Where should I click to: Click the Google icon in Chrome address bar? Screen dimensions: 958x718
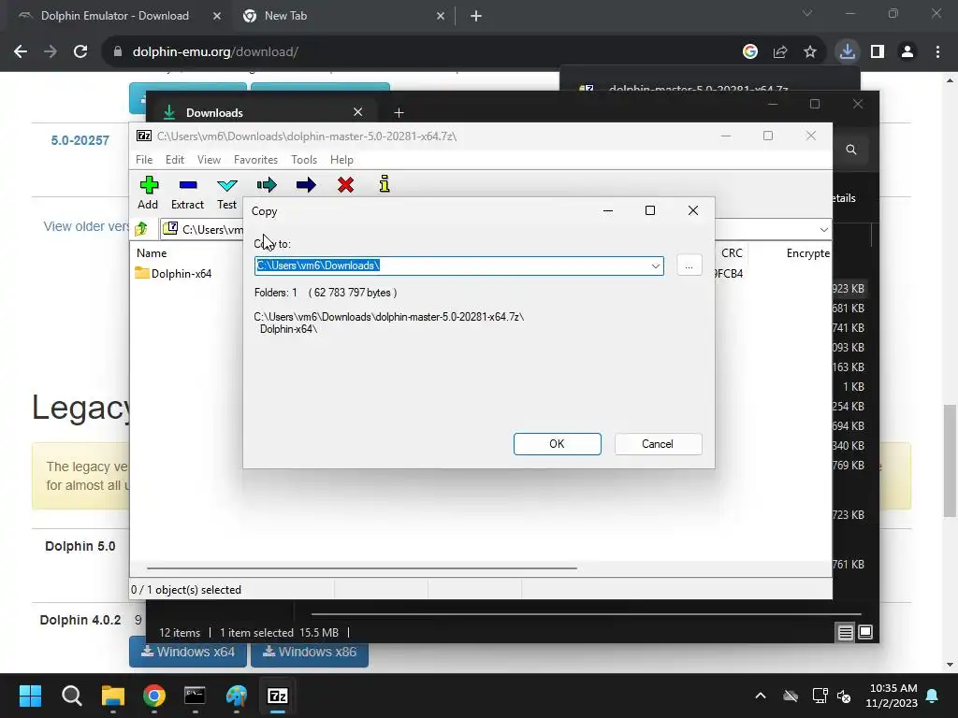[750, 52]
